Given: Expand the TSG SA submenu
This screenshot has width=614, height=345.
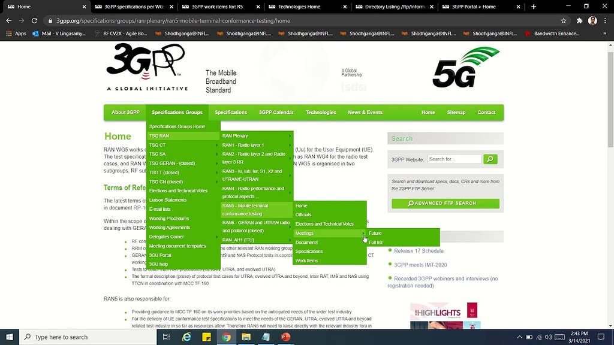Looking at the screenshot, I should point(183,154).
